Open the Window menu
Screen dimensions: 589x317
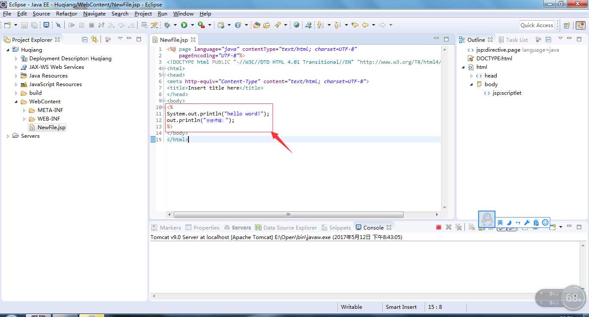pyautogui.click(x=183, y=13)
